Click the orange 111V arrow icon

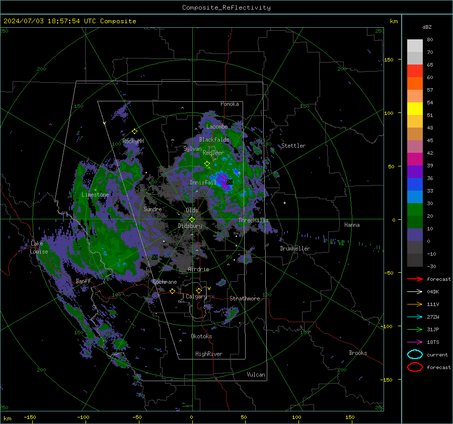(415, 304)
